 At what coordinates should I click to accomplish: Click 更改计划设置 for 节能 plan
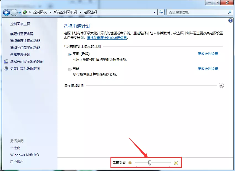tap(208, 69)
